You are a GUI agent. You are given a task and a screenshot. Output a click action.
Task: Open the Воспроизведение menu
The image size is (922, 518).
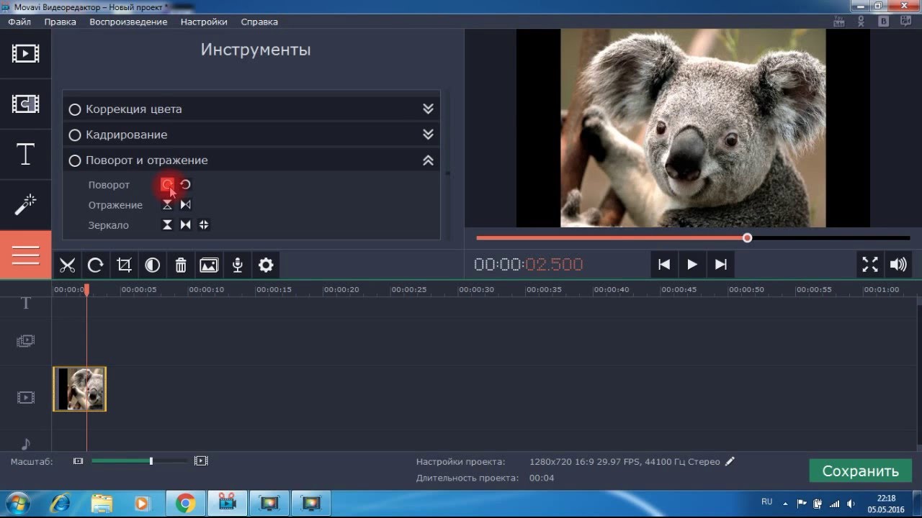click(x=128, y=22)
